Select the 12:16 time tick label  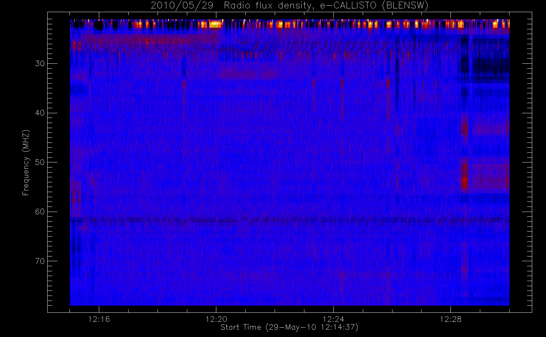pos(99,319)
